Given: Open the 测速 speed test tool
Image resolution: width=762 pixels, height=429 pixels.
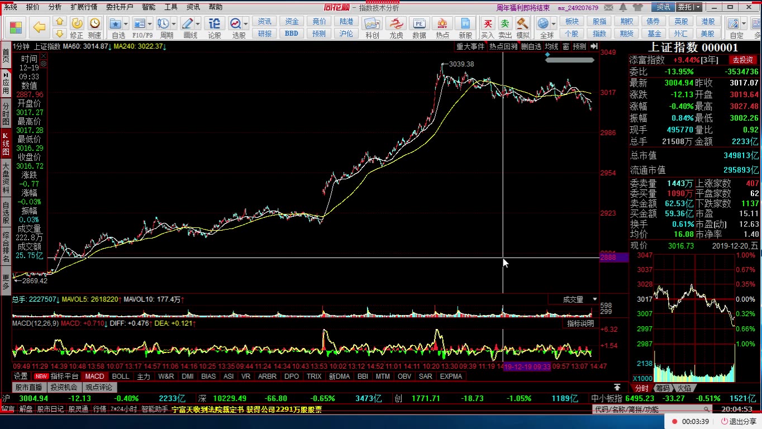Looking at the screenshot, I should point(95,27).
